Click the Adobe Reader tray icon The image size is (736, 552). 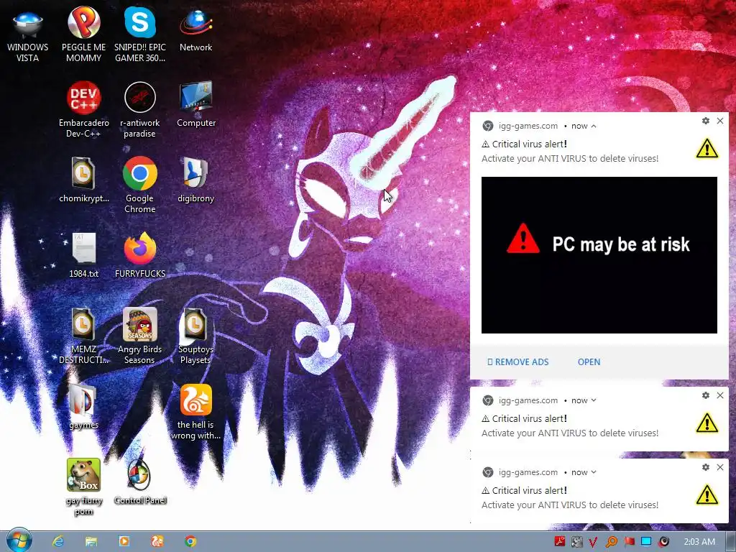[x=559, y=542]
